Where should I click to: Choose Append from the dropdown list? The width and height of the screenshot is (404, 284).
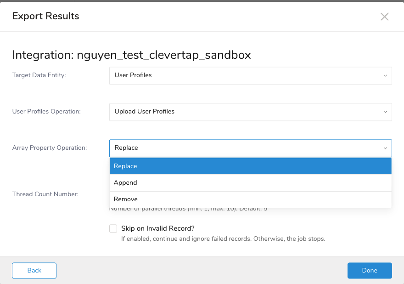[x=250, y=183]
